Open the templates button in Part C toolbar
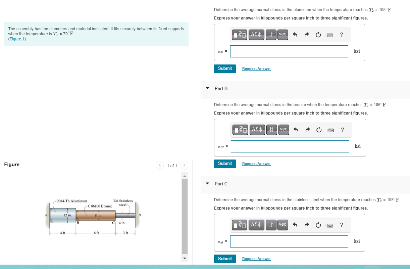 (240, 224)
